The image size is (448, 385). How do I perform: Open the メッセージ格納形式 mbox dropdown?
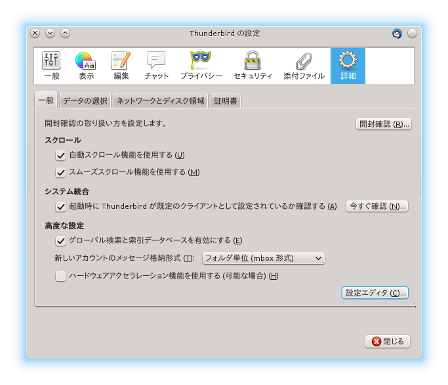pyautogui.click(x=264, y=258)
